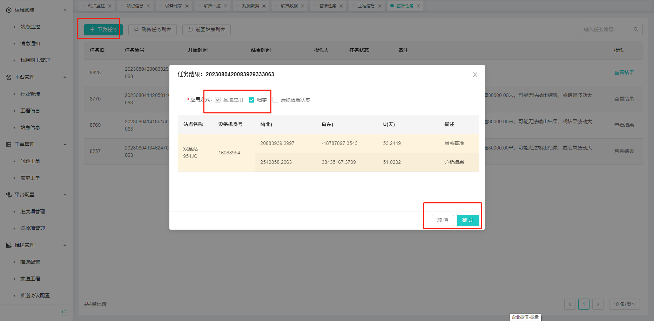
Task: Close the 解算数据 tab using its X icon
Action: pos(303,6)
